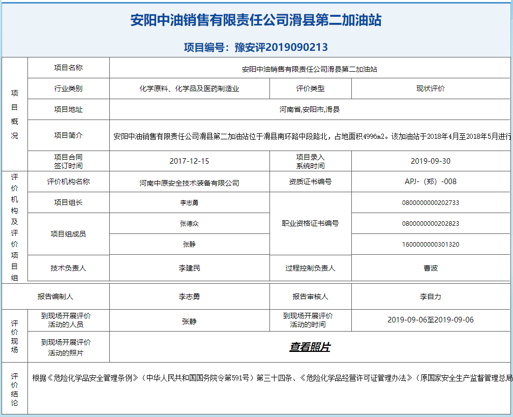The width and height of the screenshot is (513, 417).
Task: Click the 技术负责人 label
Action: 68,268
